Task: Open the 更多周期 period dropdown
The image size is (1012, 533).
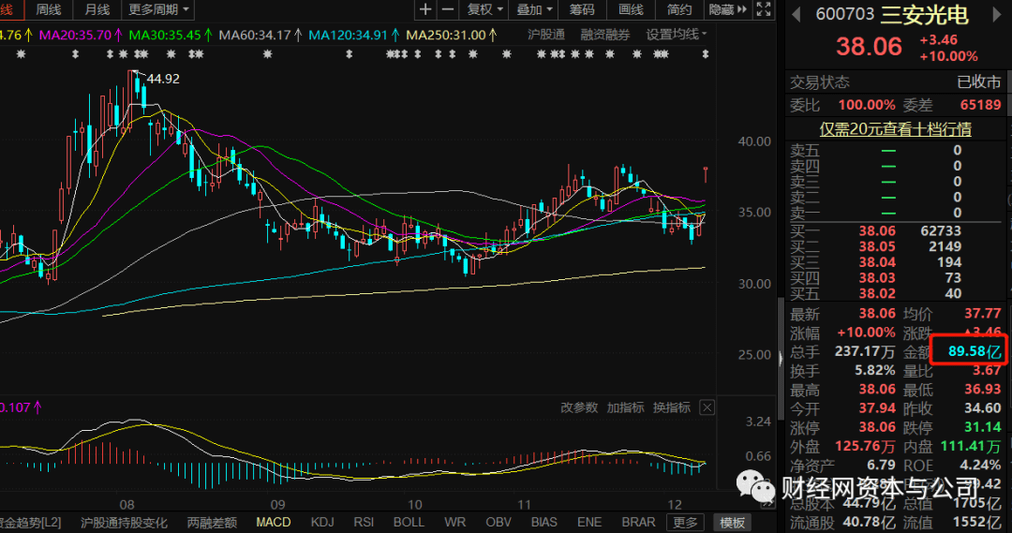Action: (x=158, y=9)
